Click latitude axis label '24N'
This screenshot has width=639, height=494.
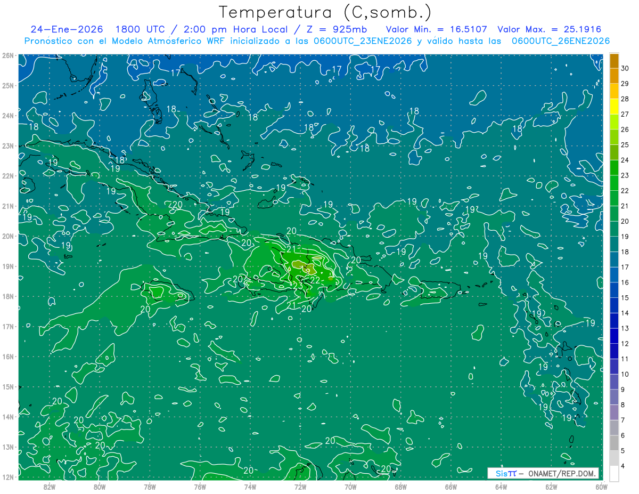(x=8, y=116)
